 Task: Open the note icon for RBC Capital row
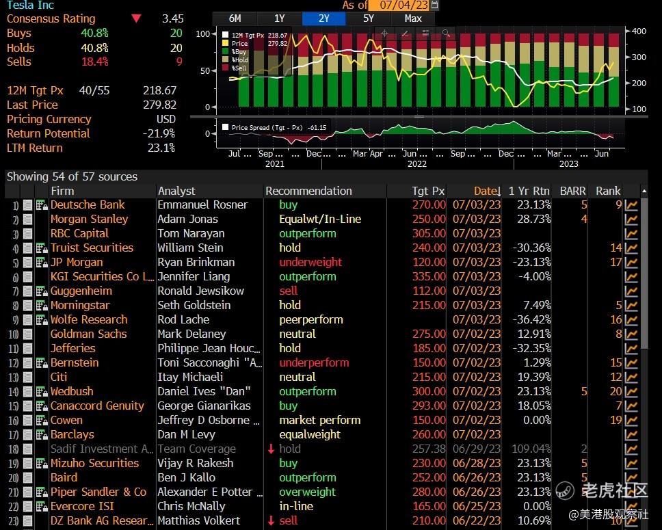(x=28, y=234)
